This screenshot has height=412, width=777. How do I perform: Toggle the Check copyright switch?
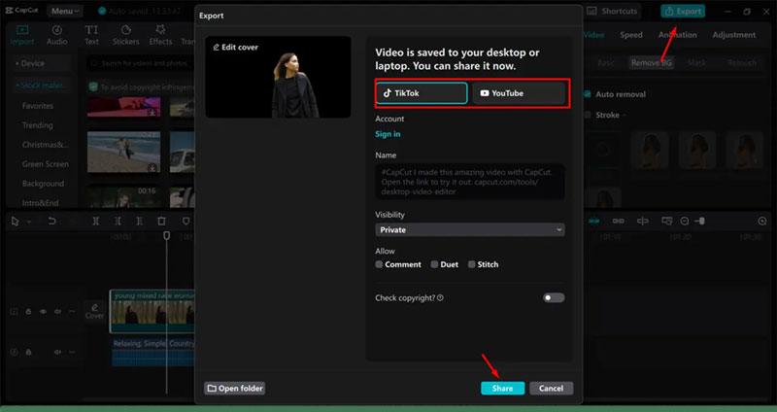(553, 297)
